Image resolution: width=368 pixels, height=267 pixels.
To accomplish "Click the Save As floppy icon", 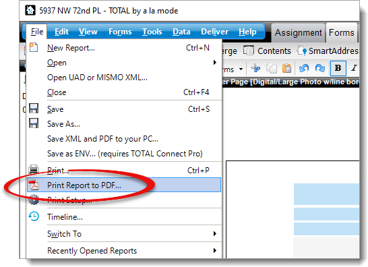I will pos(34,123).
